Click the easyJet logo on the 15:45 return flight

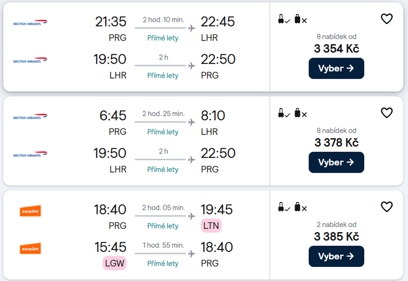(x=30, y=249)
